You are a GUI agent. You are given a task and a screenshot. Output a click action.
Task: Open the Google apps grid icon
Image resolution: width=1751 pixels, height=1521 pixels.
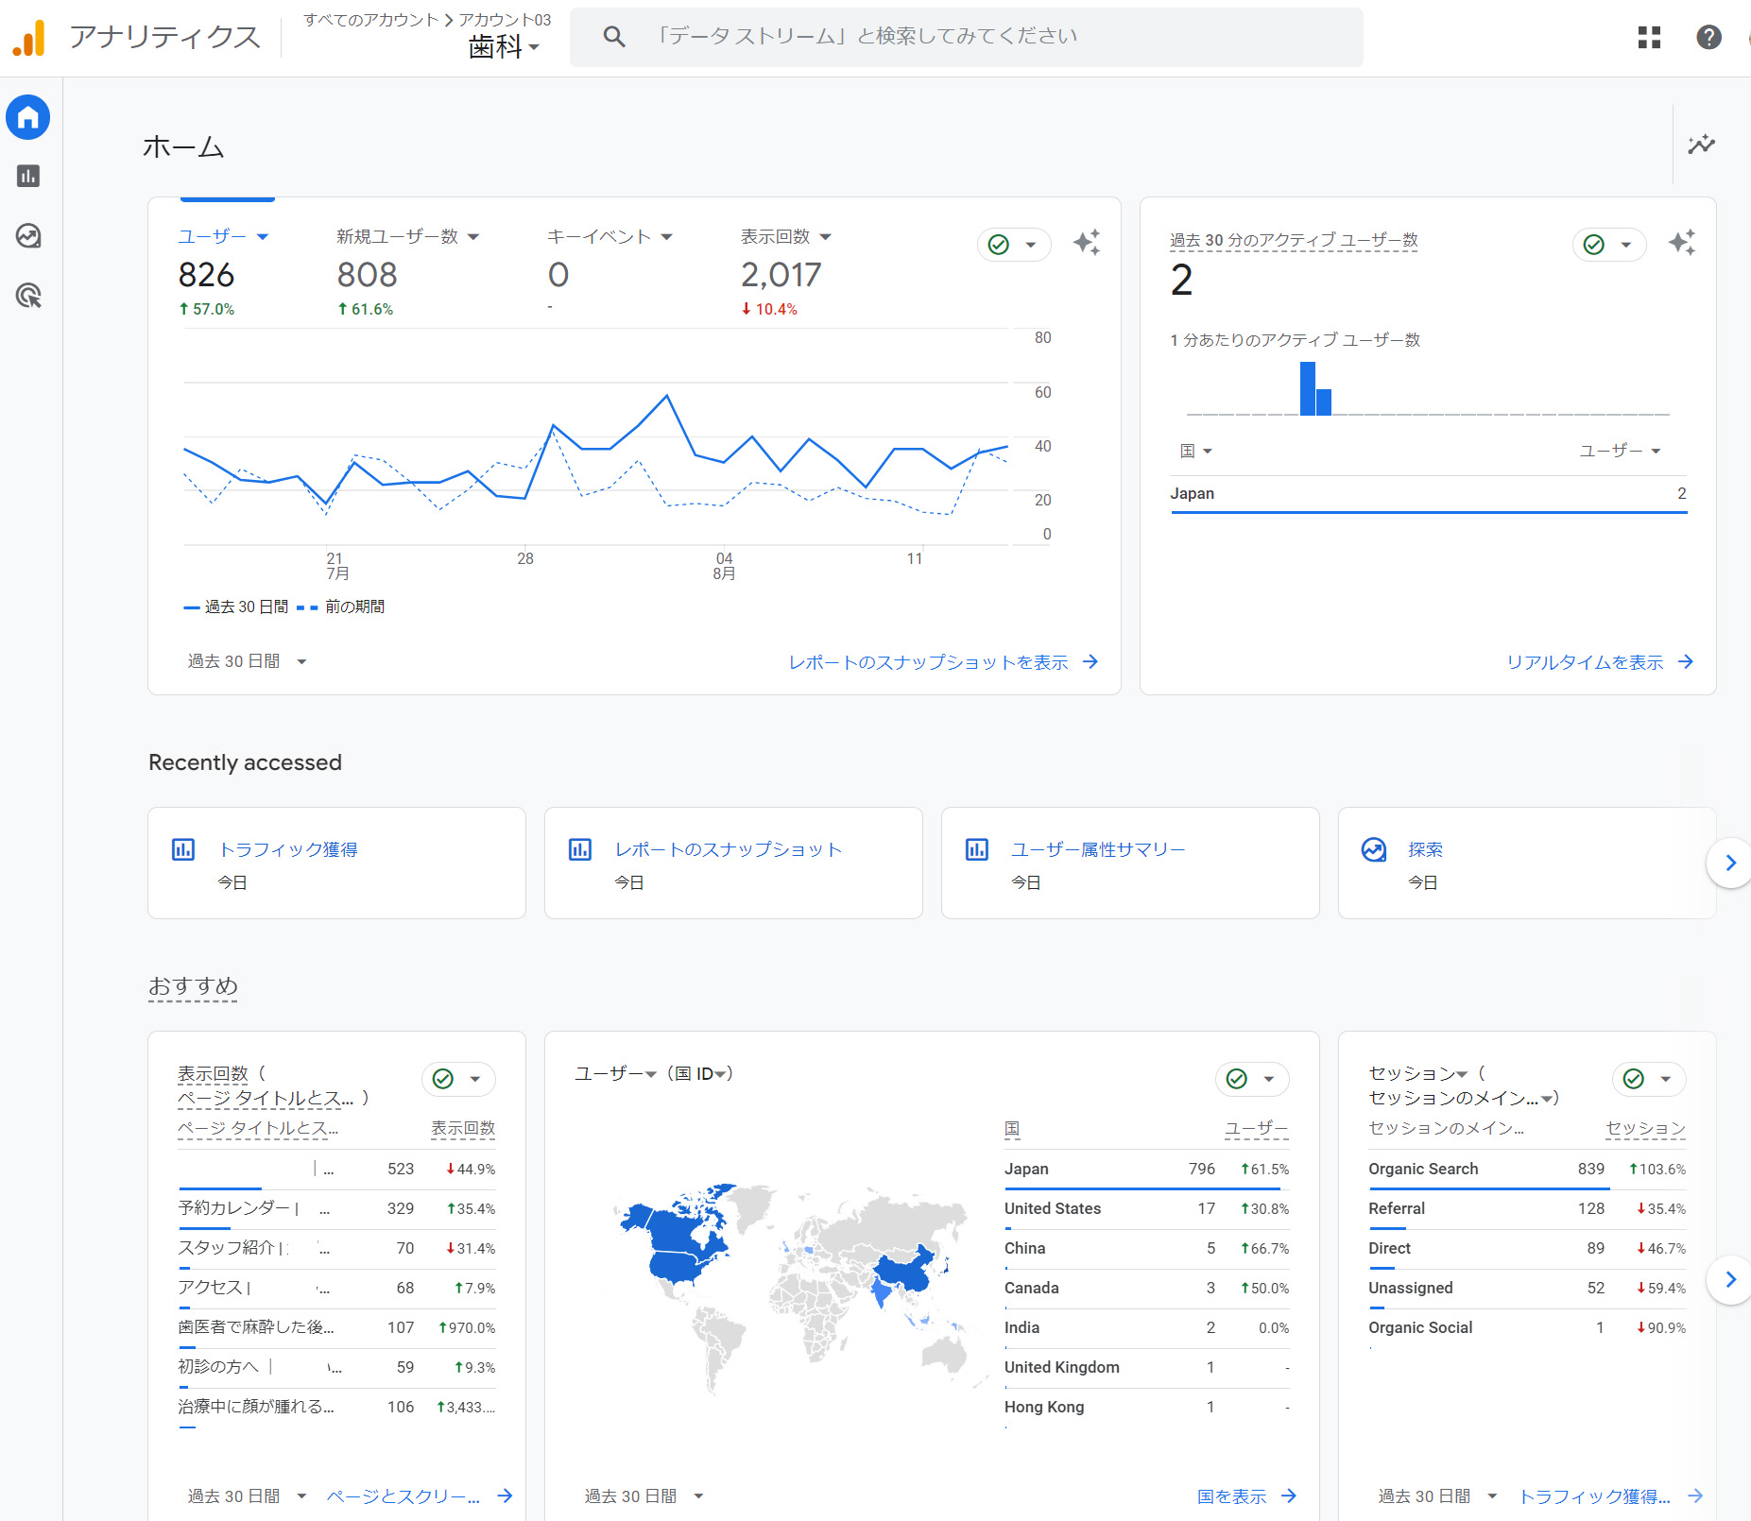pyautogui.click(x=1649, y=38)
